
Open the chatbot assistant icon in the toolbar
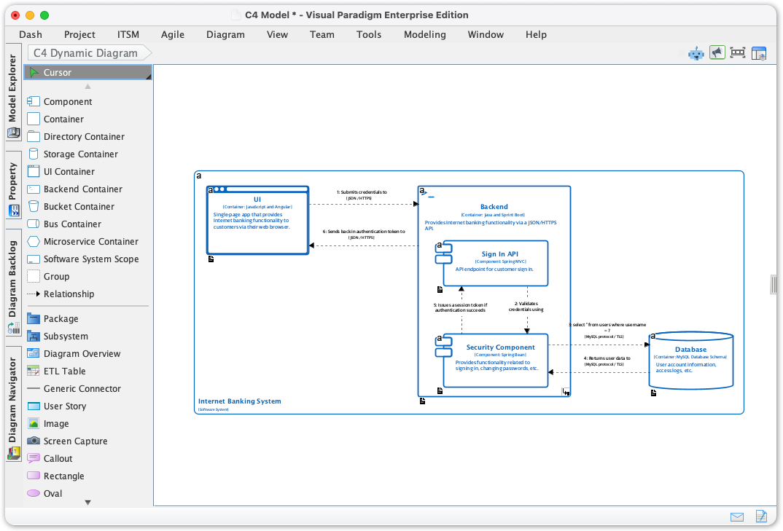click(696, 52)
